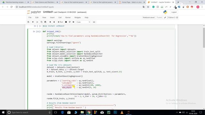205x115 pixels.
Task: Rename notebook by clicking Untitled1 title
Action: (48, 12)
